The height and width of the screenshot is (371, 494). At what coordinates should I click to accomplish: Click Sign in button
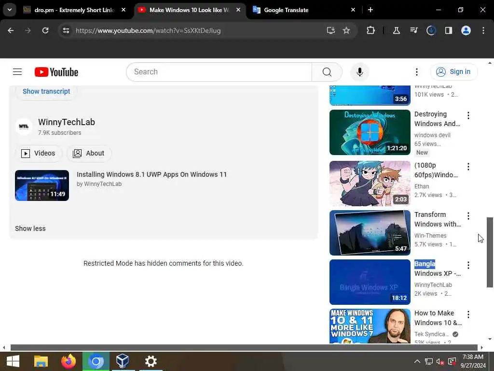453,72
